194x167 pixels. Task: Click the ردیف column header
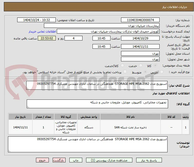(x=186, y=117)
